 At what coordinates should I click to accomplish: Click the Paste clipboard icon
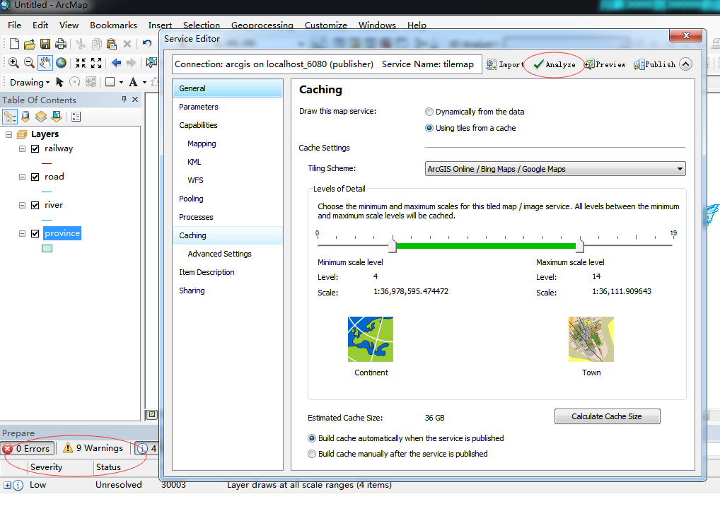112,44
